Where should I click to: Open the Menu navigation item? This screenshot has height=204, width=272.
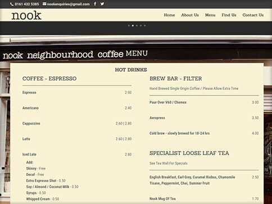click(x=210, y=15)
